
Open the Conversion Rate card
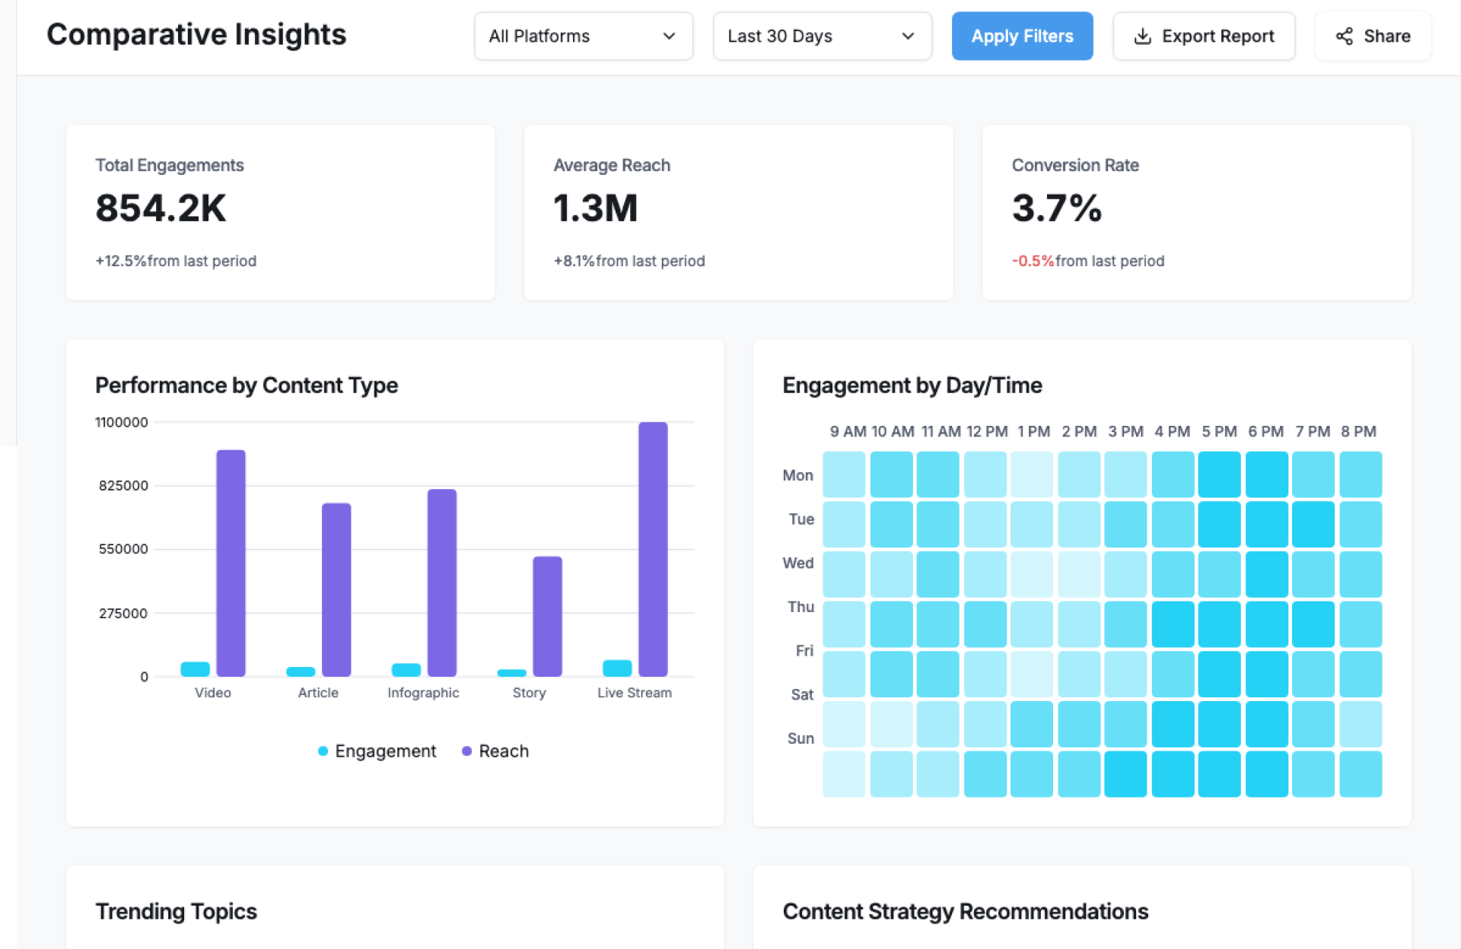pyautogui.click(x=1196, y=213)
